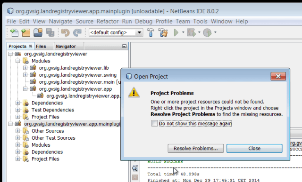Expand the Other Sources node

pyautogui.click(x=18, y=131)
